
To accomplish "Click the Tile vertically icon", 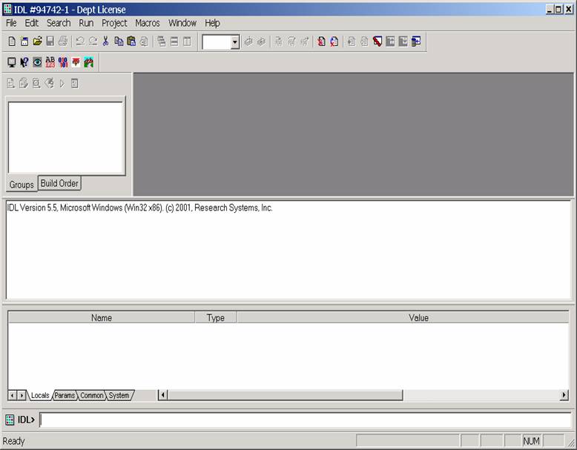I will tap(187, 42).
